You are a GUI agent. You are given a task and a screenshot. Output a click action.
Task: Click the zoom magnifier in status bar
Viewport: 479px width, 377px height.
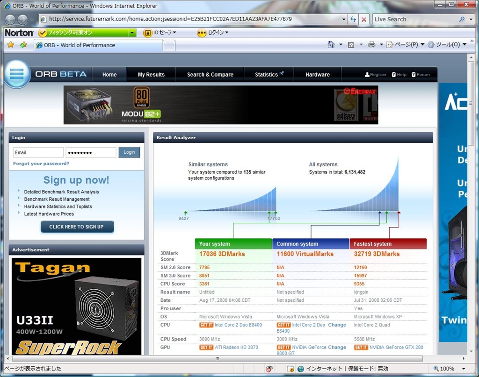point(436,369)
